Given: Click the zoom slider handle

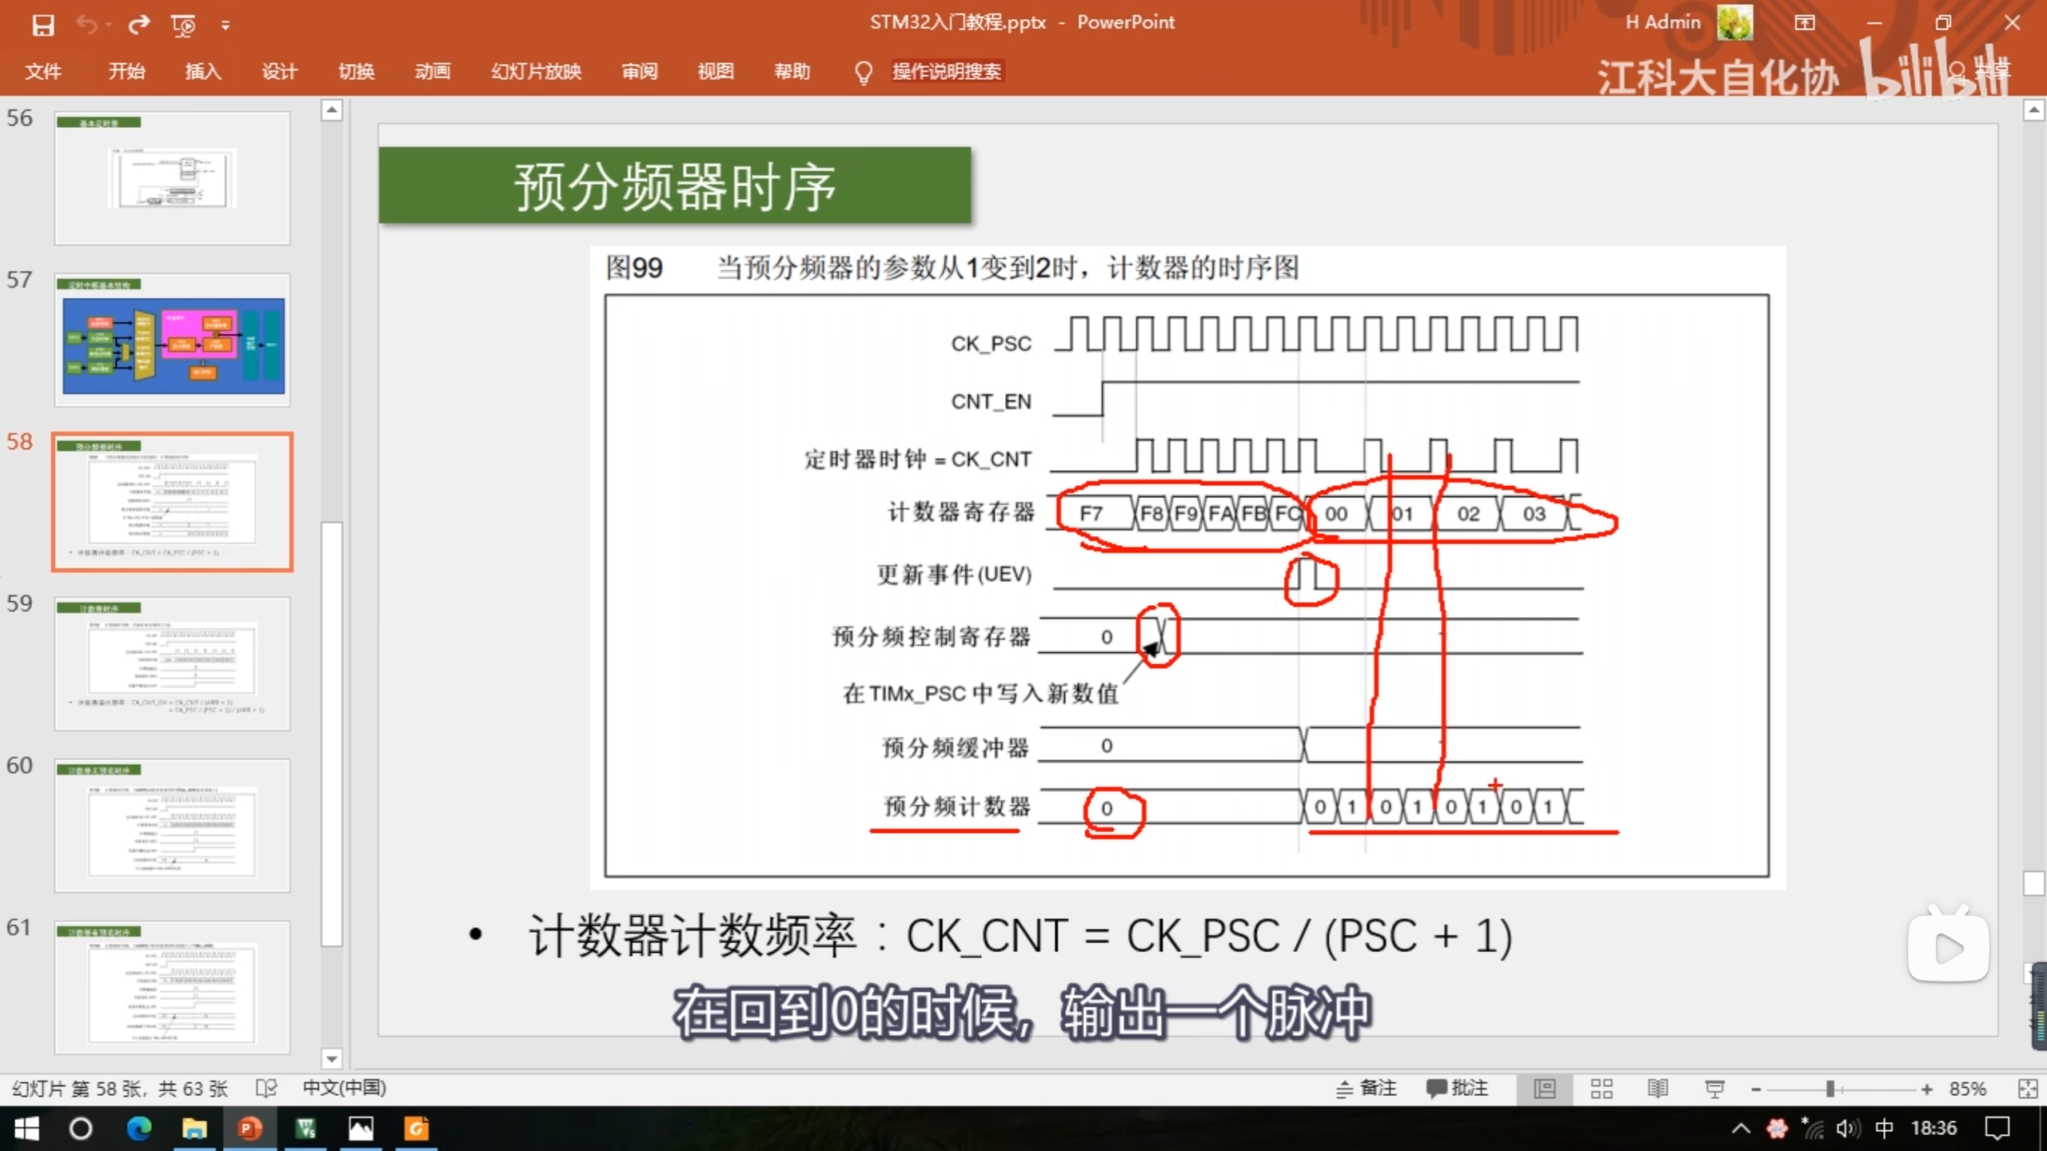Looking at the screenshot, I should 1830,1089.
